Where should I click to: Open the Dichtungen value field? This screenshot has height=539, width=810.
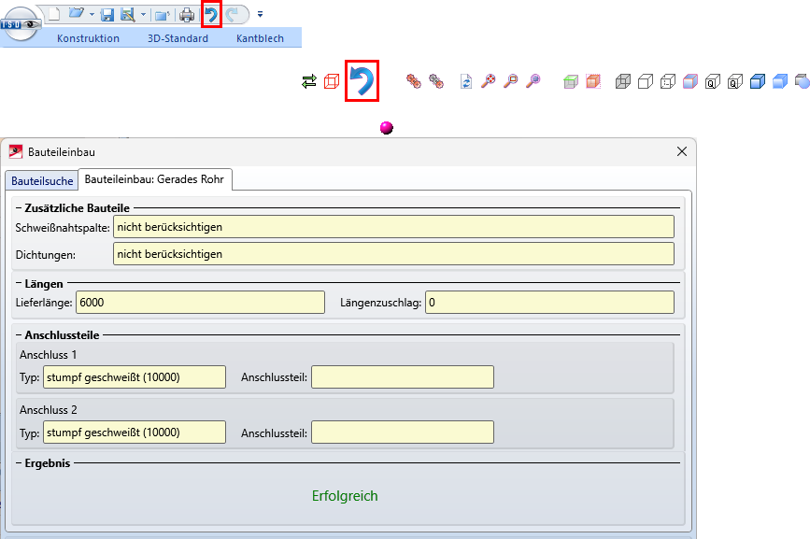click(393, 254)
